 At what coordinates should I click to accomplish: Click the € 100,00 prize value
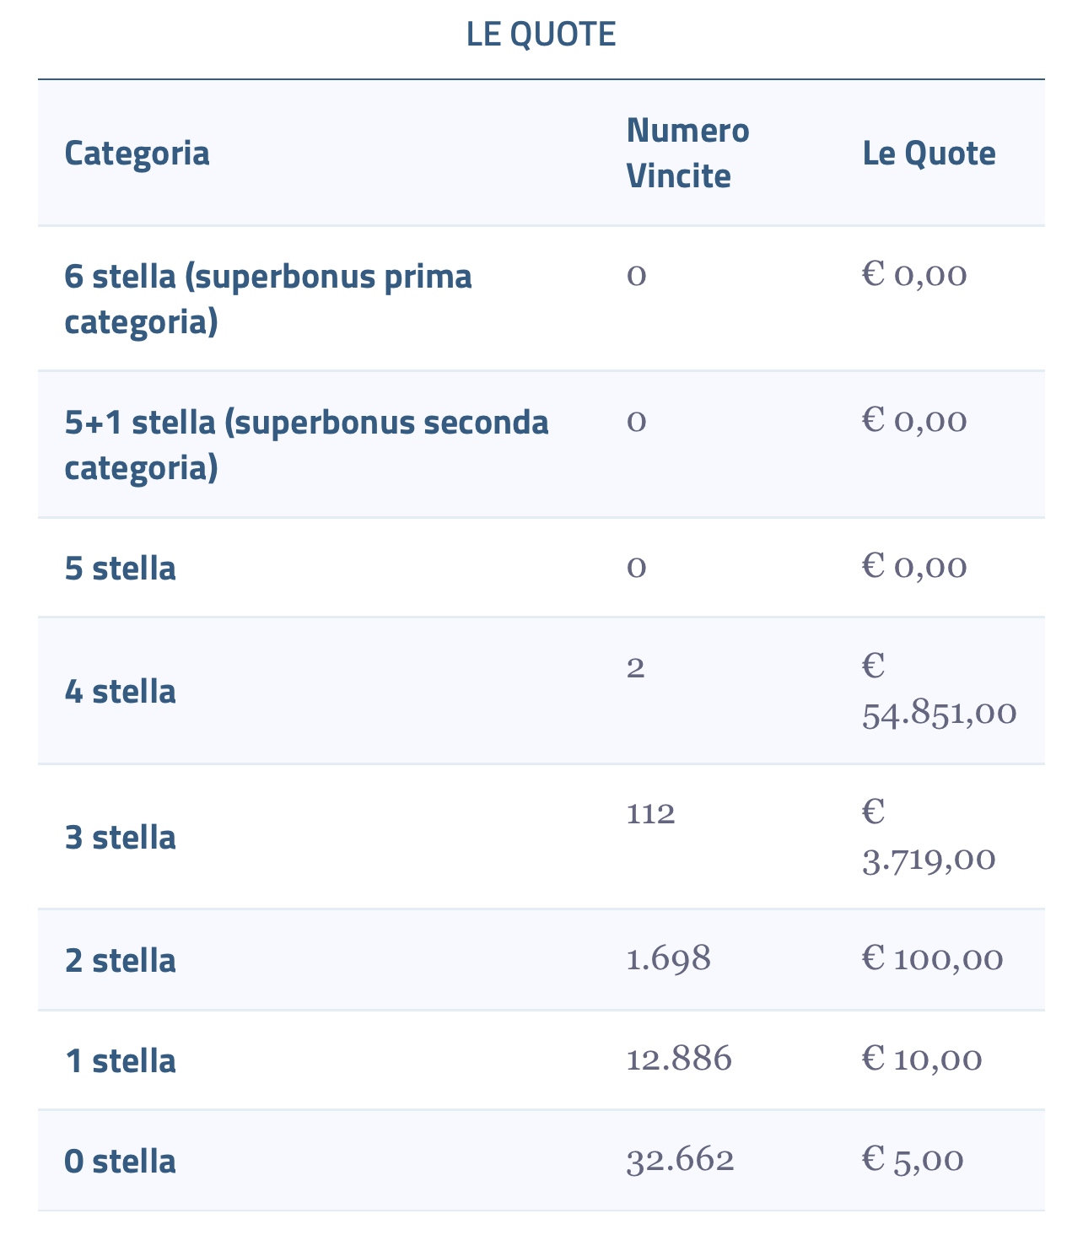932,959
